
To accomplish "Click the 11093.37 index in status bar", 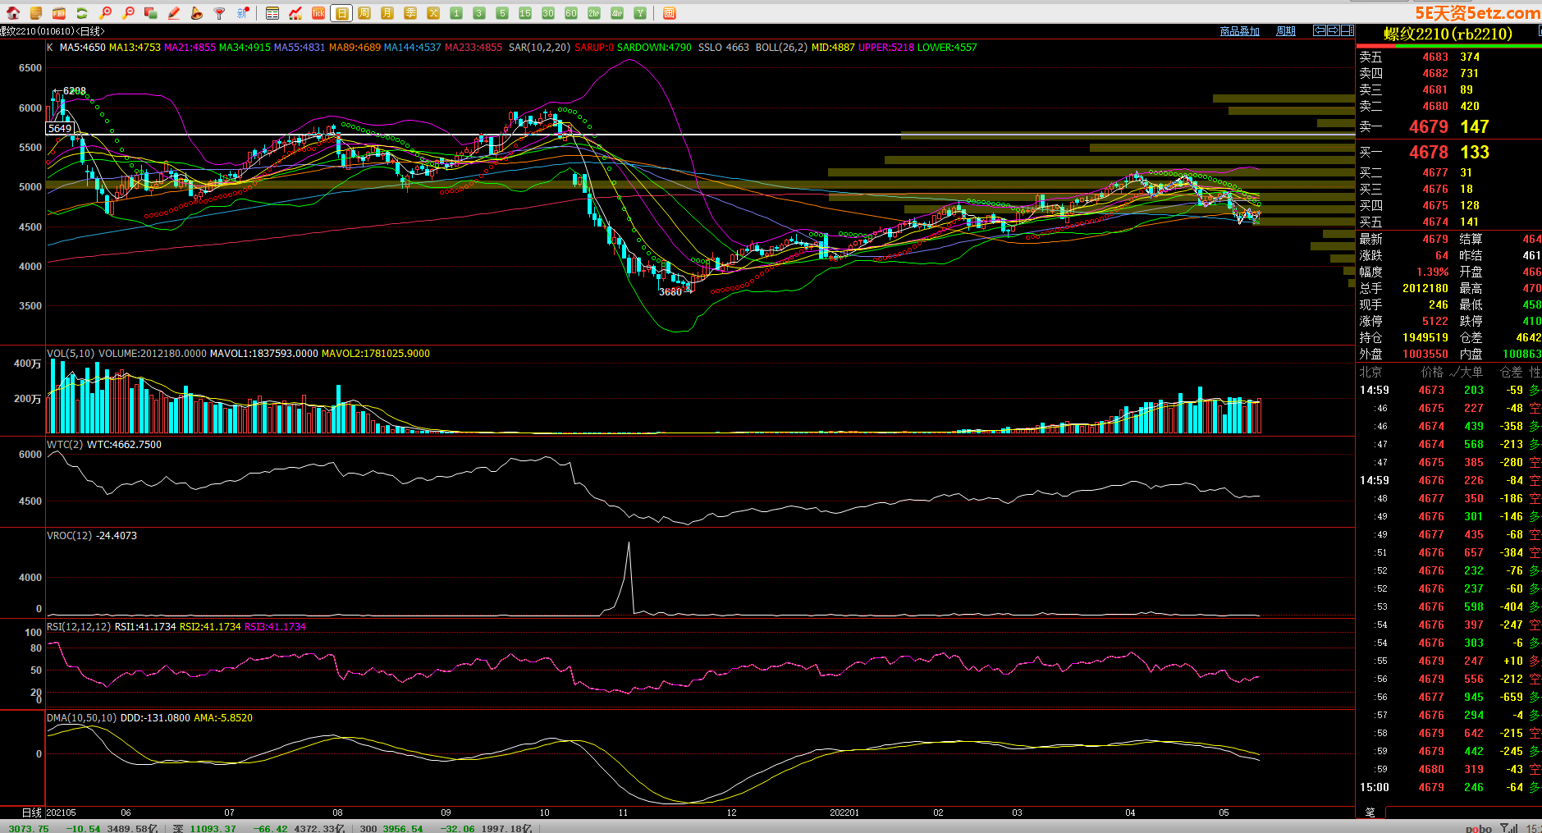I will (x=213, y=828).
